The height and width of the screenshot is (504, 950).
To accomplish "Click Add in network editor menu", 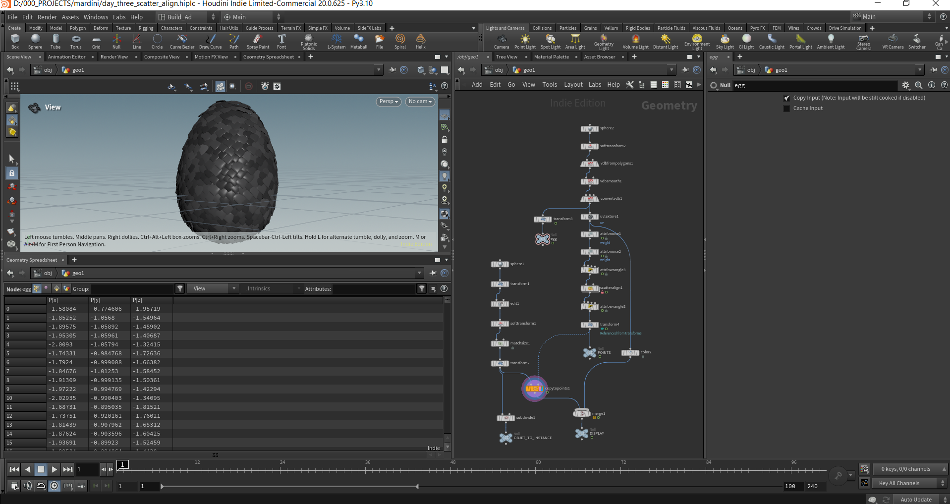I will pos(477,85).
